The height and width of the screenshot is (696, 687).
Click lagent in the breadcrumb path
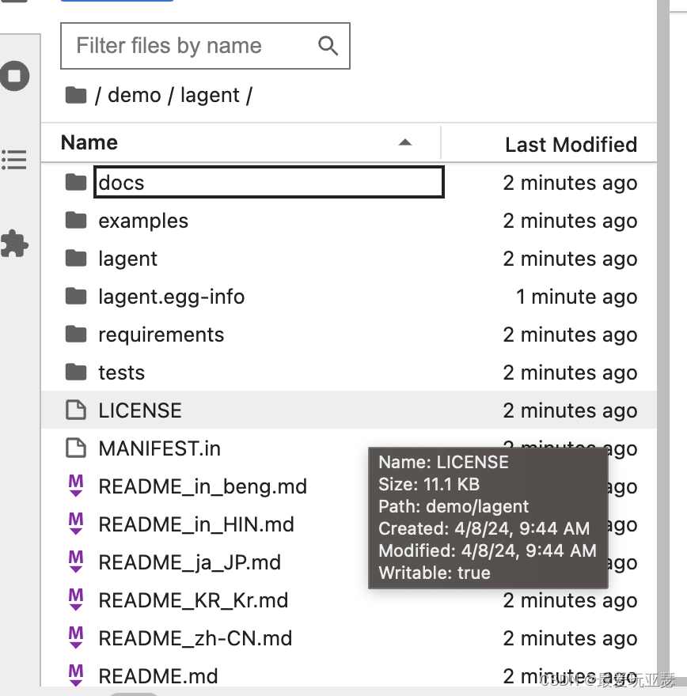click(x=210, y=95)
